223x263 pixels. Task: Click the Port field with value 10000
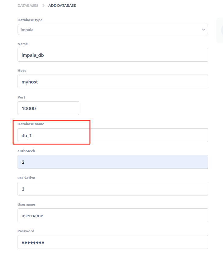(48, 108)
